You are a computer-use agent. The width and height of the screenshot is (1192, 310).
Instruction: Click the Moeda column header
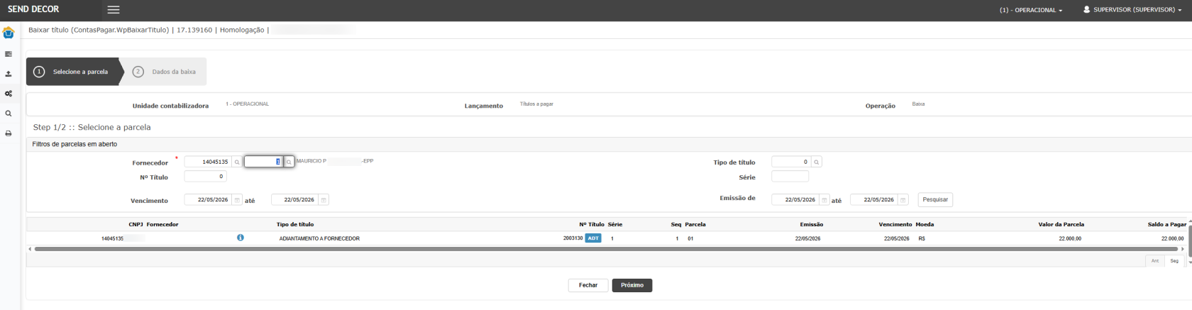coord(925,224)
